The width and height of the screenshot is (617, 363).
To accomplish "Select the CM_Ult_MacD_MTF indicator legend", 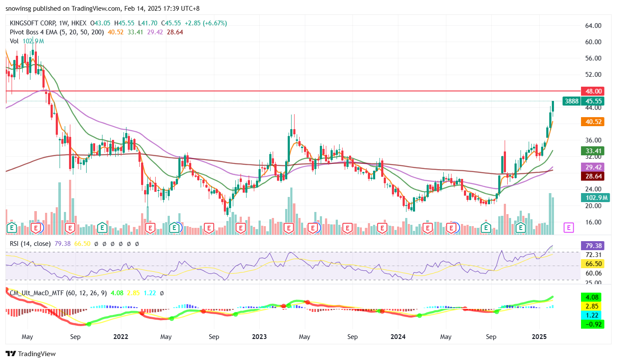I will (x=58, y=293).
